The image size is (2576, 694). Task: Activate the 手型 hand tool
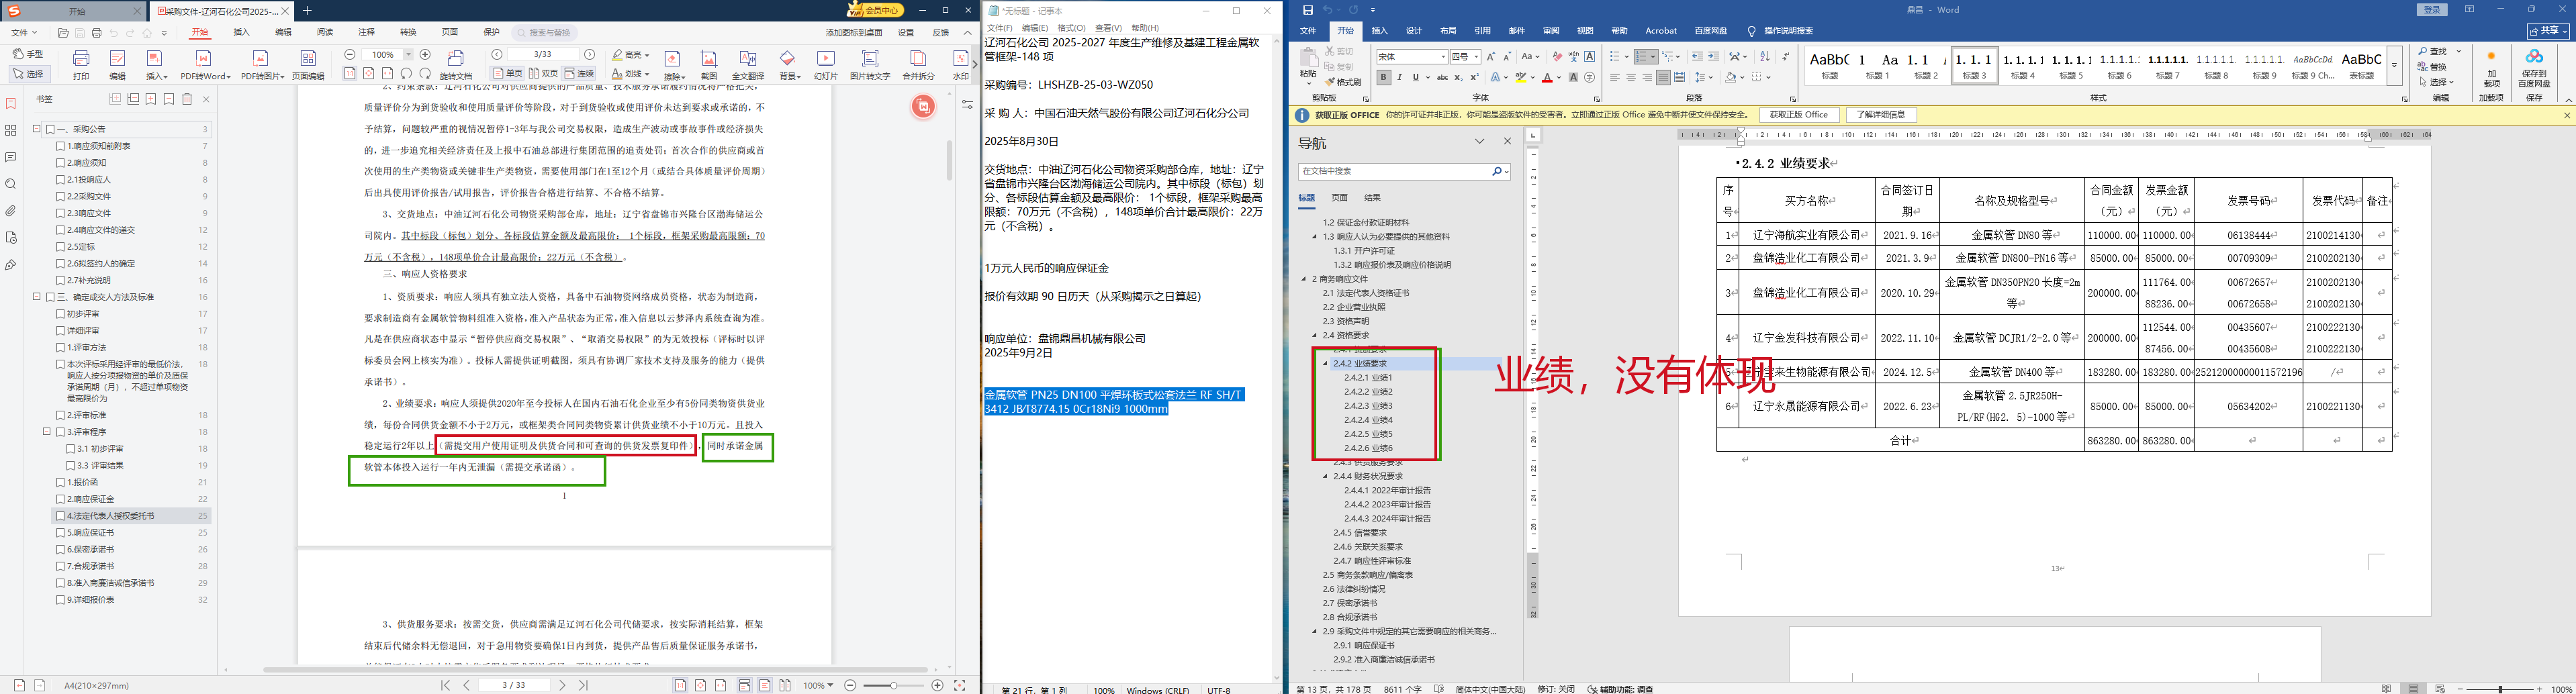tap(28, 54)
